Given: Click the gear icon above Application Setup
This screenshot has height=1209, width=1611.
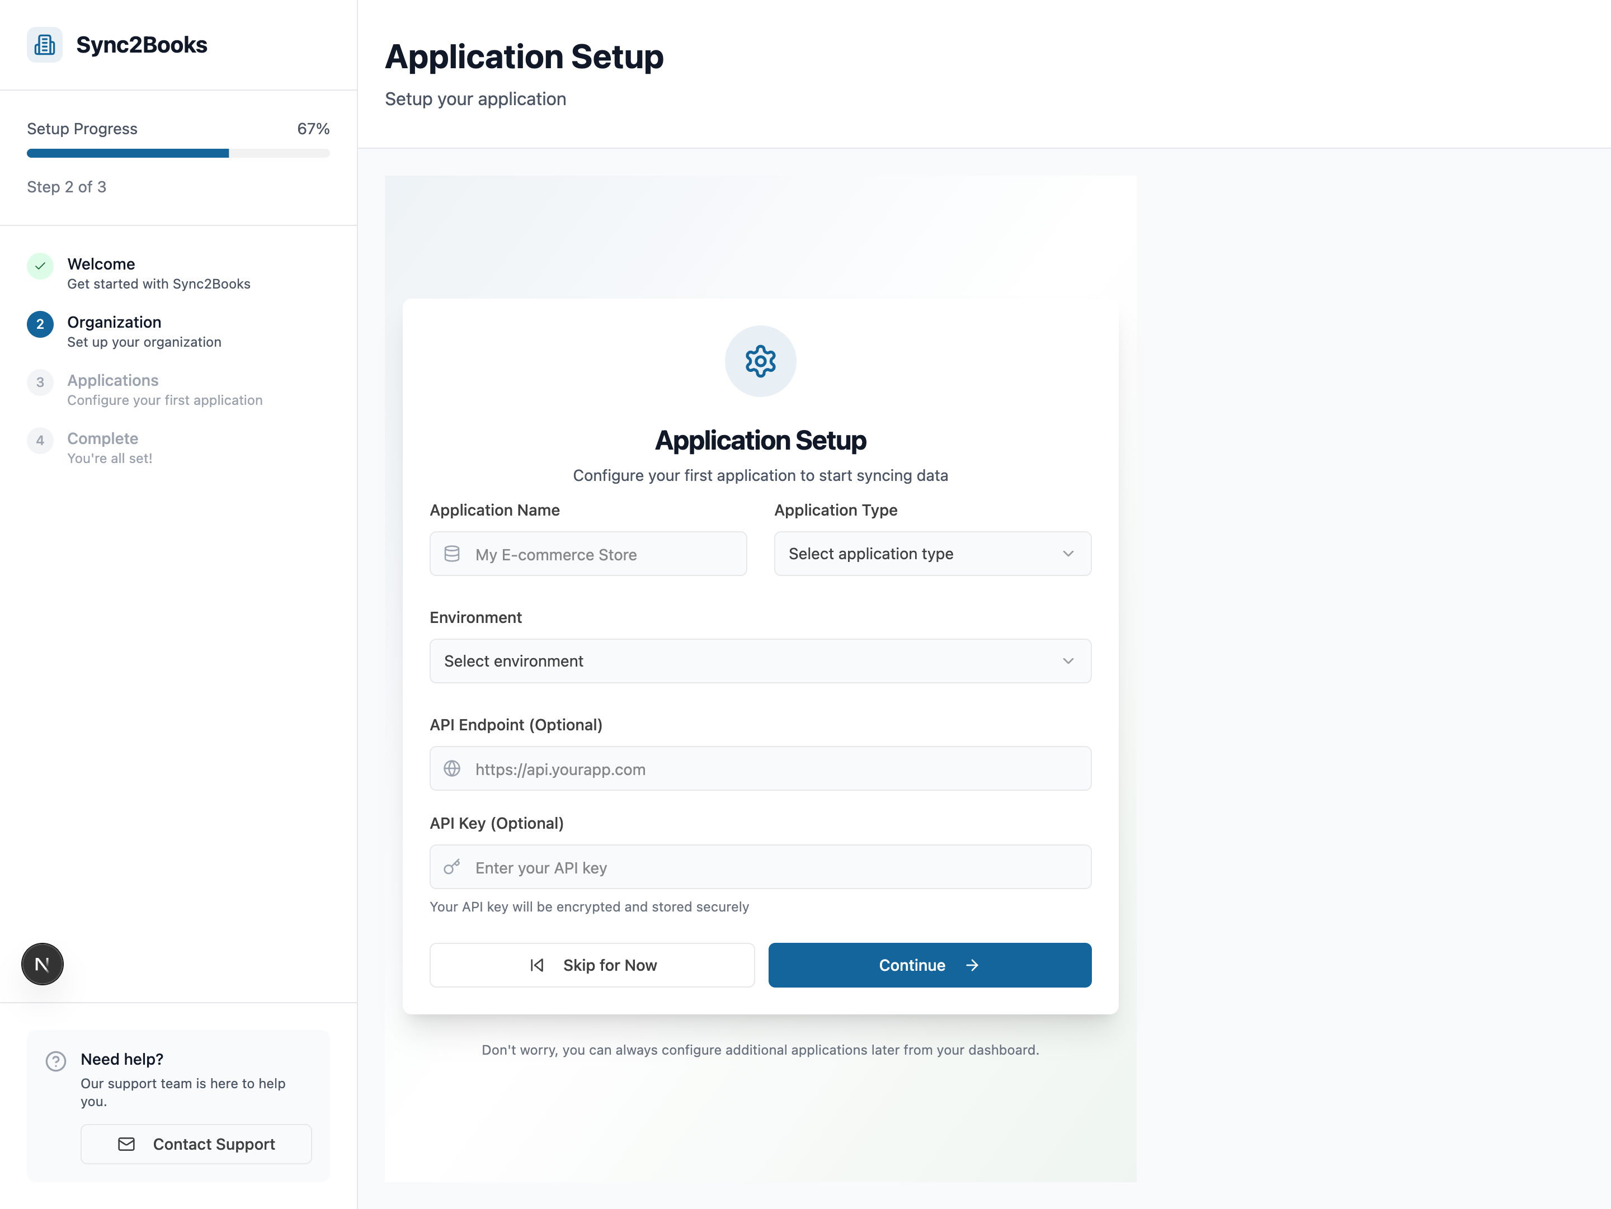Looking at the screenshot, I should click(760, 361).
